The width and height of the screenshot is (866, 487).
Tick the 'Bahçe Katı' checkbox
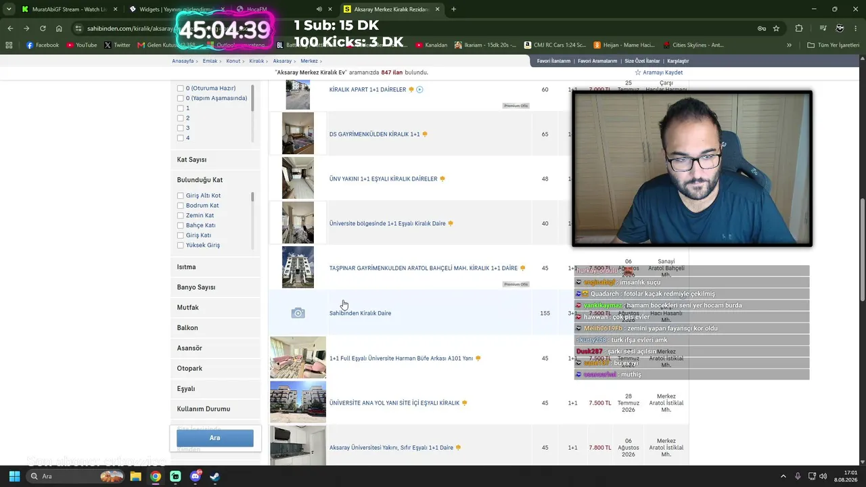pyautogui.click(x=180, y=225)
